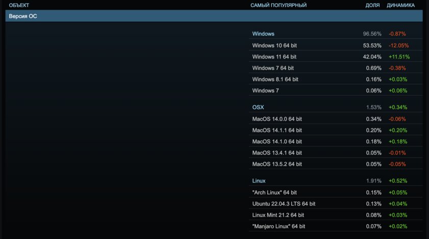Click the +0.34% OSX change value

coord(398,107)
